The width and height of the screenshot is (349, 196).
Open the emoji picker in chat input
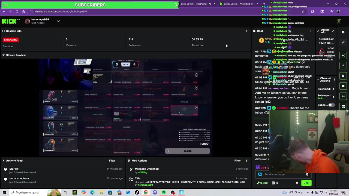307,174
